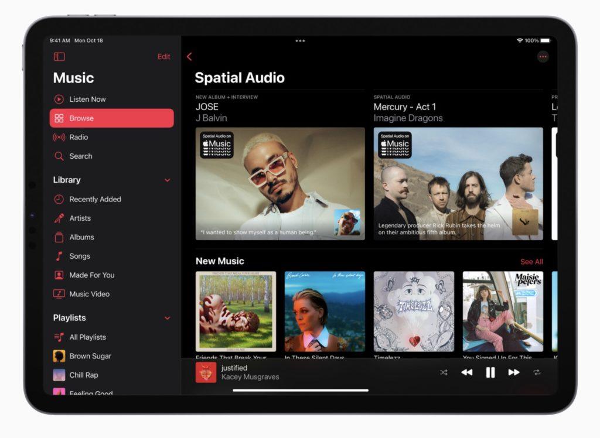Collapse the Playlists section chevron
The width and height of the screenshot is (600, 438).
(x=167, y=318)
